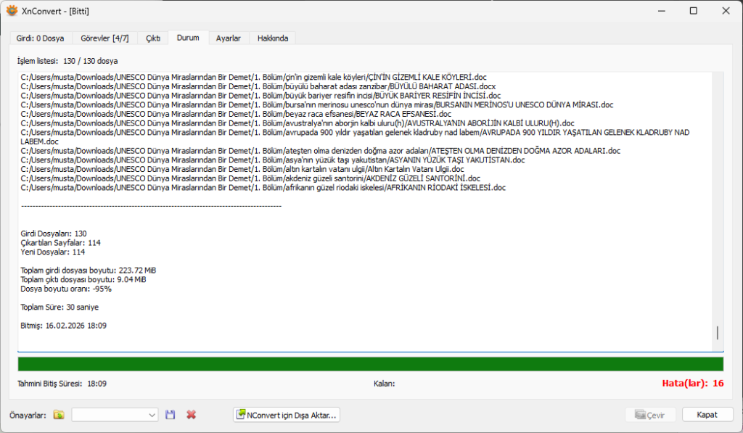Image resolution: width=743 pixels, height=433 pixels.
Task: Click the Yeni Dosyalar: 114 line
Action: coord(52,252)
